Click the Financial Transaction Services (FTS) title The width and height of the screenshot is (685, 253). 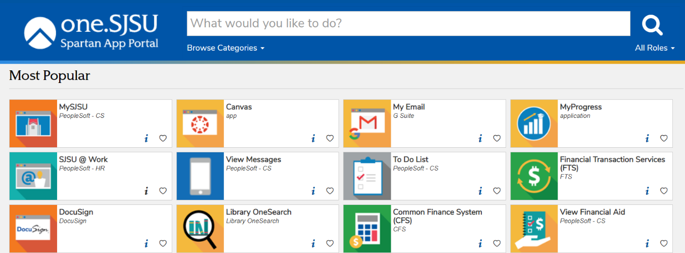pyautogui.click(x=612, y=163)
